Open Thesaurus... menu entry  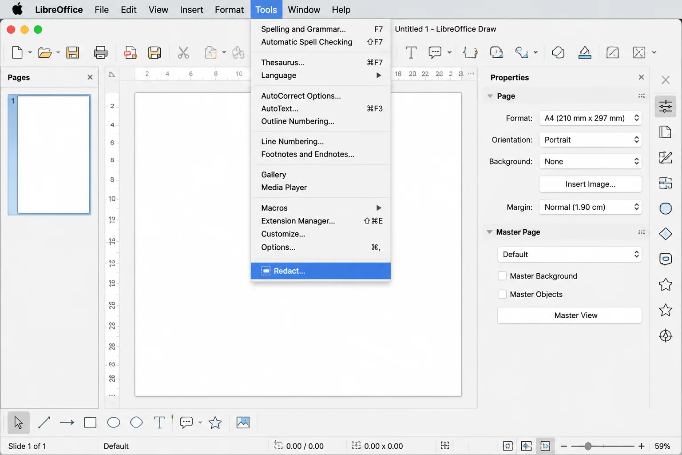click(x=321, y=62)
